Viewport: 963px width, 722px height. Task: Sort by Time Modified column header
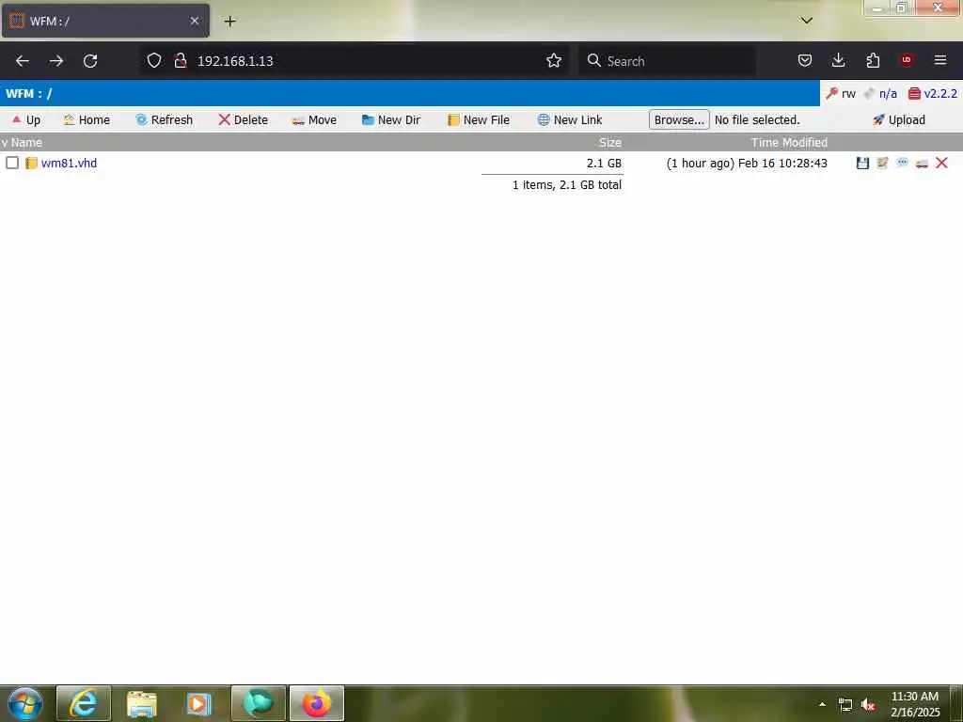(789, 143)
